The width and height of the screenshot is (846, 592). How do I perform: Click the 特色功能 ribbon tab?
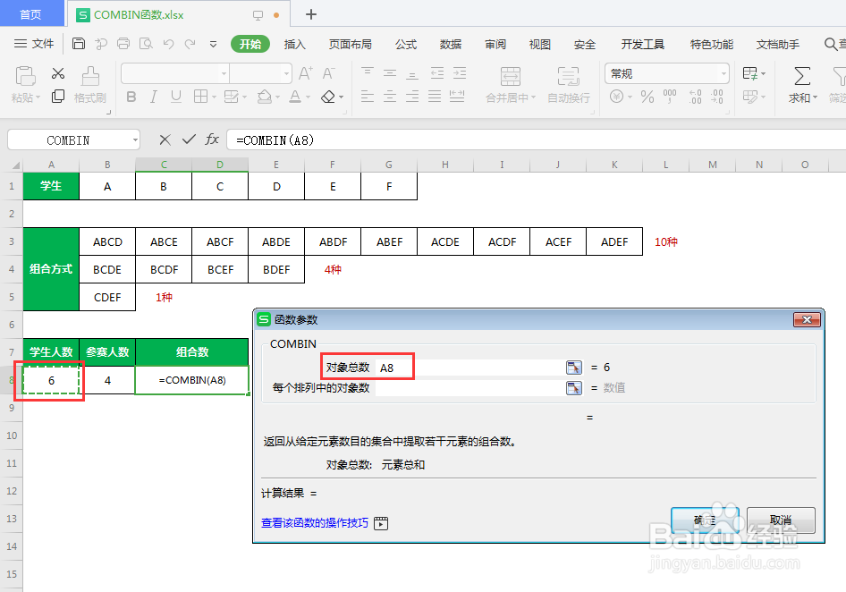click(x=712, y=44)
